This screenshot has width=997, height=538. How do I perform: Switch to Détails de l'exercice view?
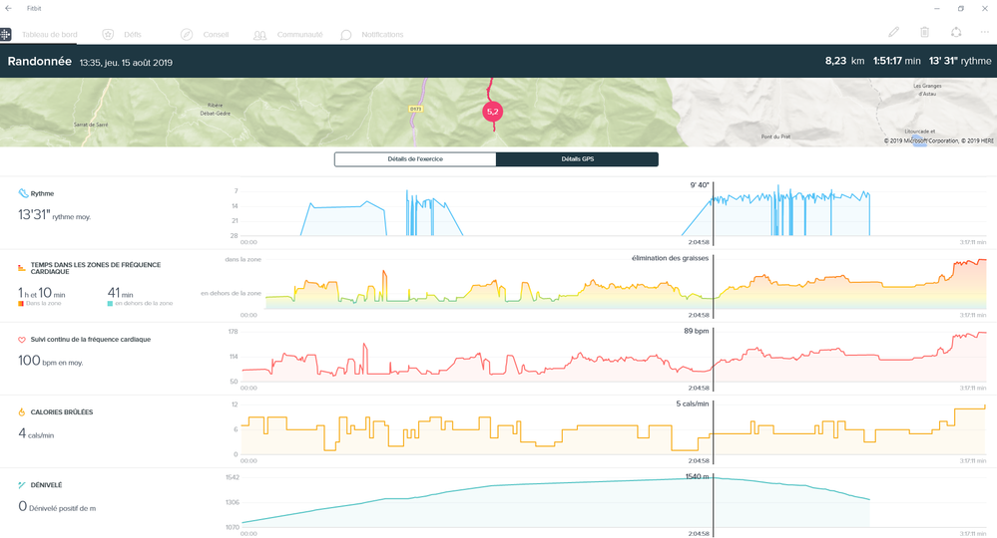coord(415,159)
